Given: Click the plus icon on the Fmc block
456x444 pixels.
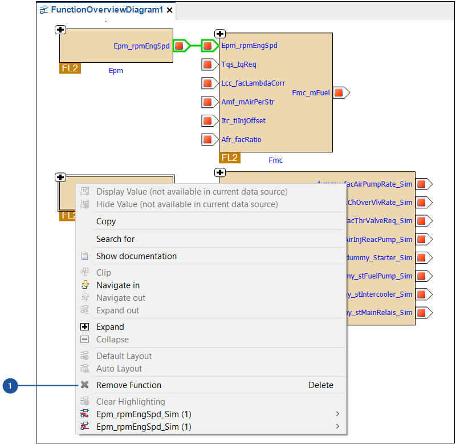Looking at the screenshot, I should (220, 34).
